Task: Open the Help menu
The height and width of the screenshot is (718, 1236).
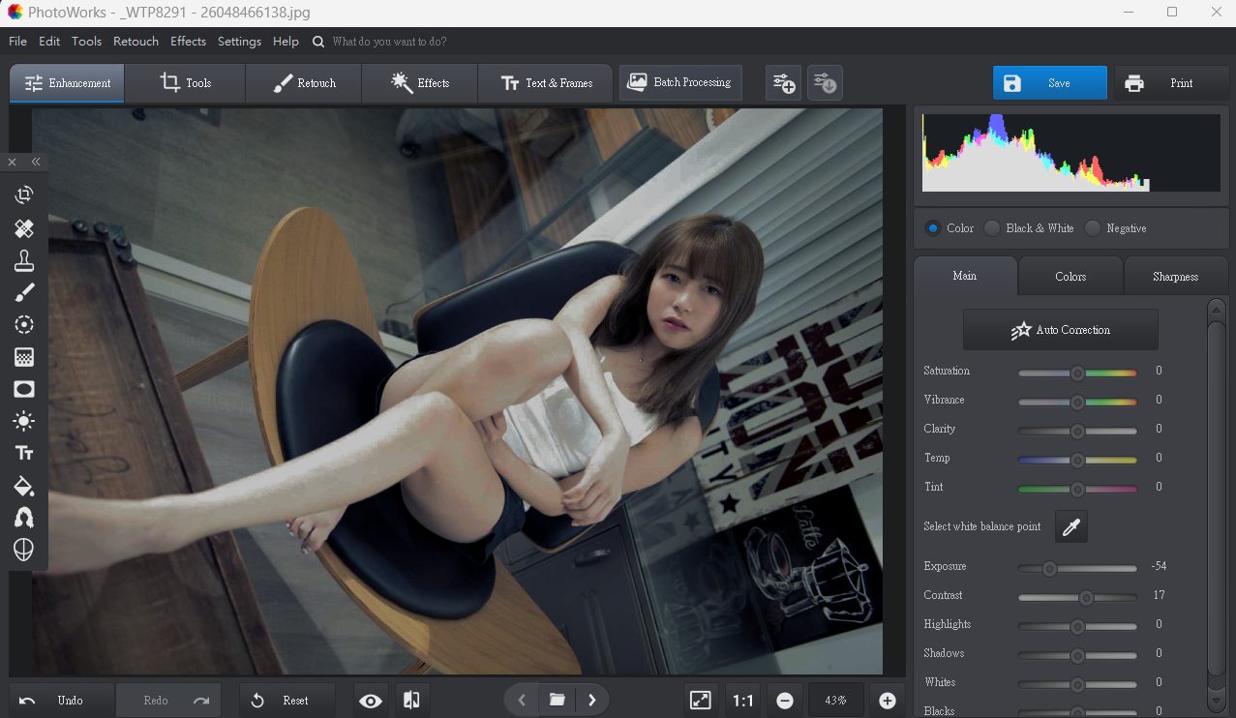Action: [x=286, y=42]
